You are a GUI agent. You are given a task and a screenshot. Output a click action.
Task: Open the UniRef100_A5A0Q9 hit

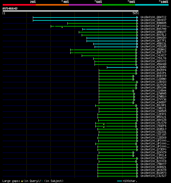[153, 64]
